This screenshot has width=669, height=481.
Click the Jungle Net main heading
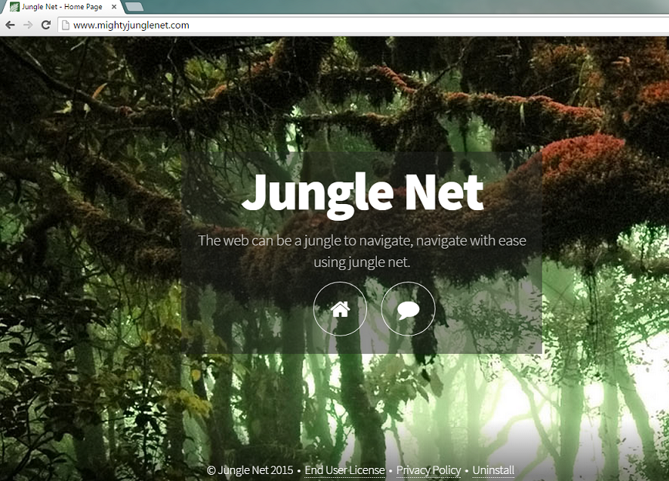click(362, 192)
